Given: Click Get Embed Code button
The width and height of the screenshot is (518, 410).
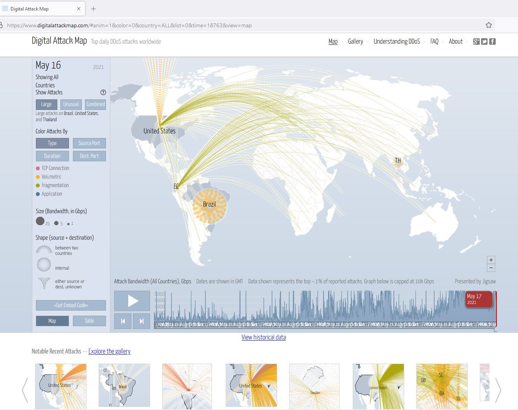Looking at the screenshot, I should (x=71, y=305).
